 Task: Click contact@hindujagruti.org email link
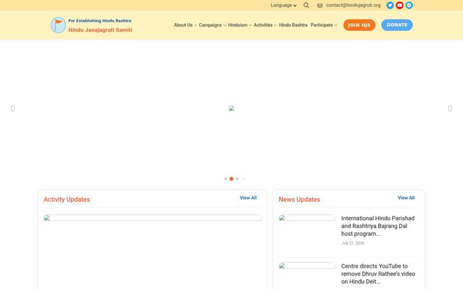click(354, 5)
